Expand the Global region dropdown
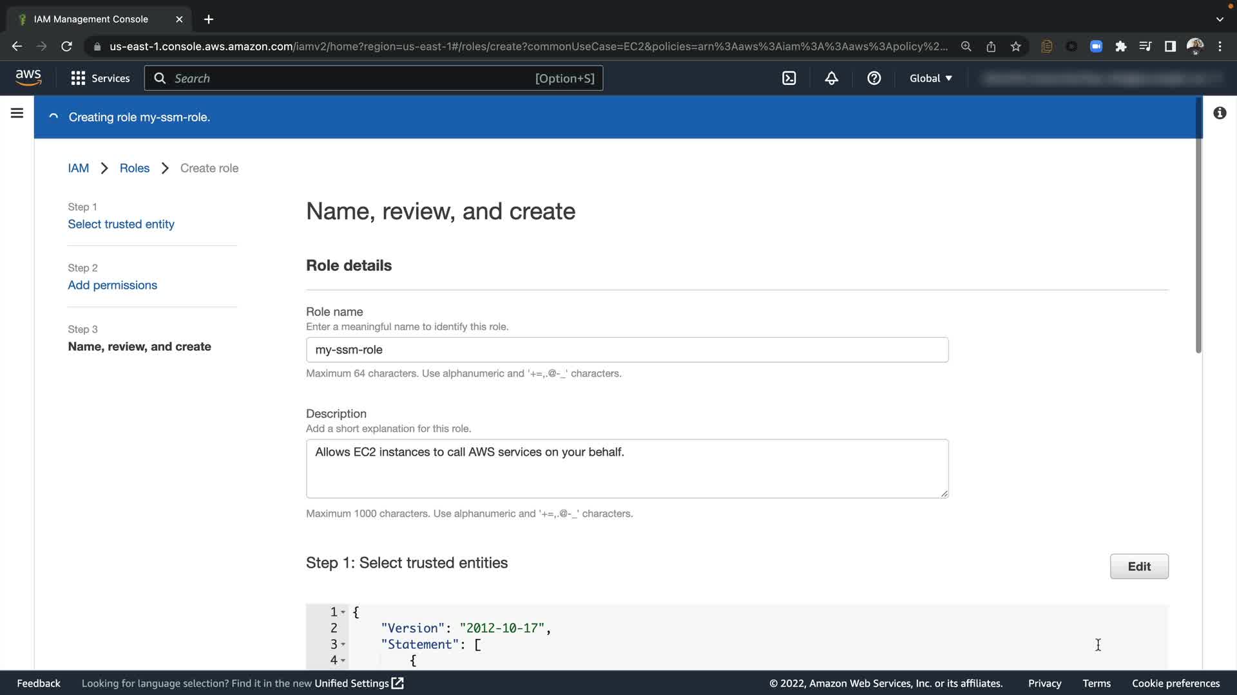This screenshot has width=1237, height=695. pyautogui.click(x=930, y=79)
